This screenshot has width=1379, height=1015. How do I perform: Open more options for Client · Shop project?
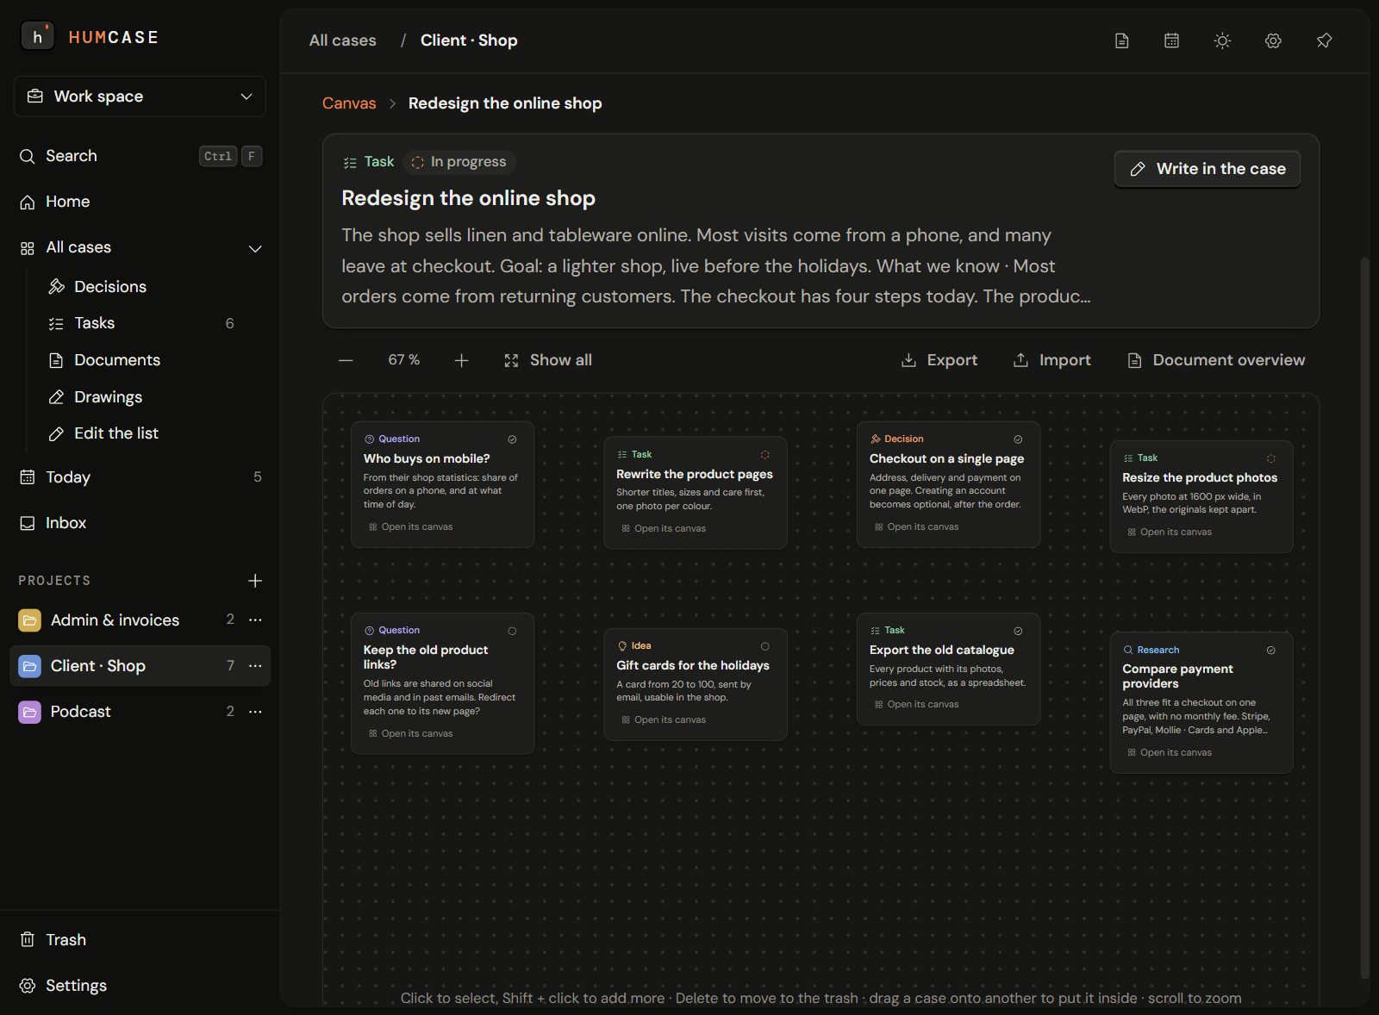(255, 666)
